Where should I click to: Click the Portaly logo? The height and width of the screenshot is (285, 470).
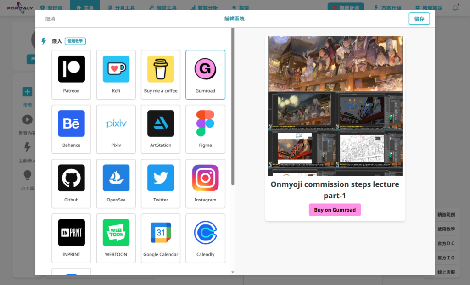coord(20,8)
